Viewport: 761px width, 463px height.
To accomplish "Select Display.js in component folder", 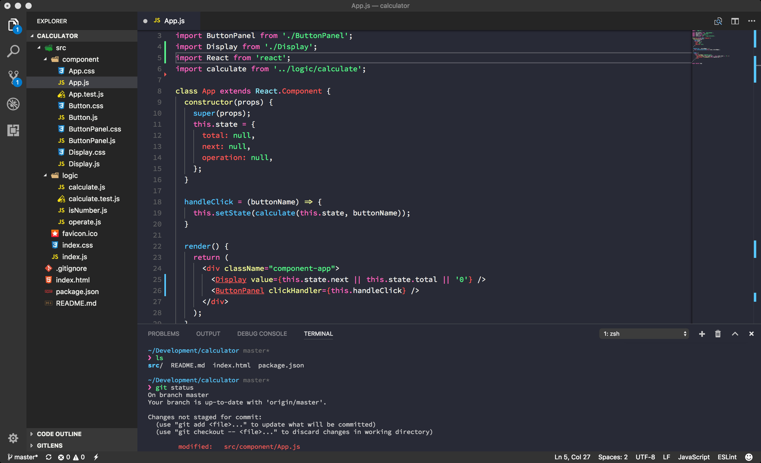I will [84, 163].
